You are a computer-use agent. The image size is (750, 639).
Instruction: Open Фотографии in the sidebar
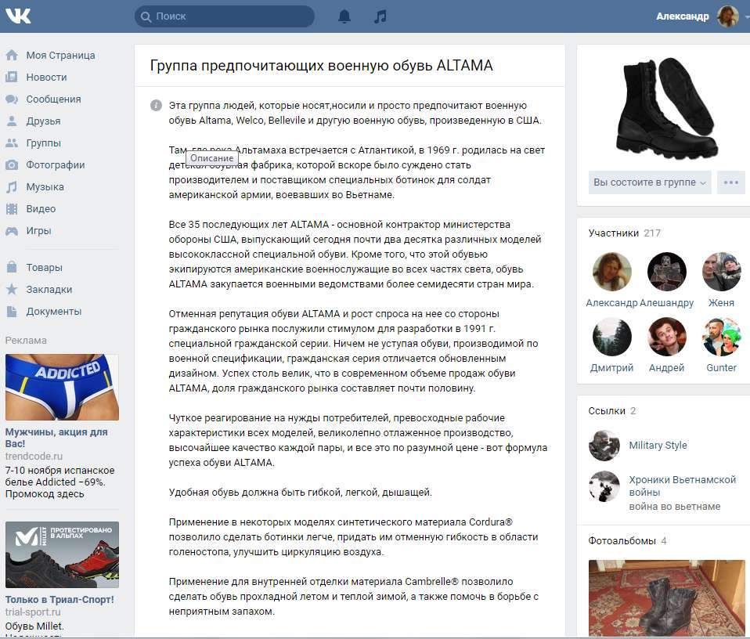[x=56, y=165]
